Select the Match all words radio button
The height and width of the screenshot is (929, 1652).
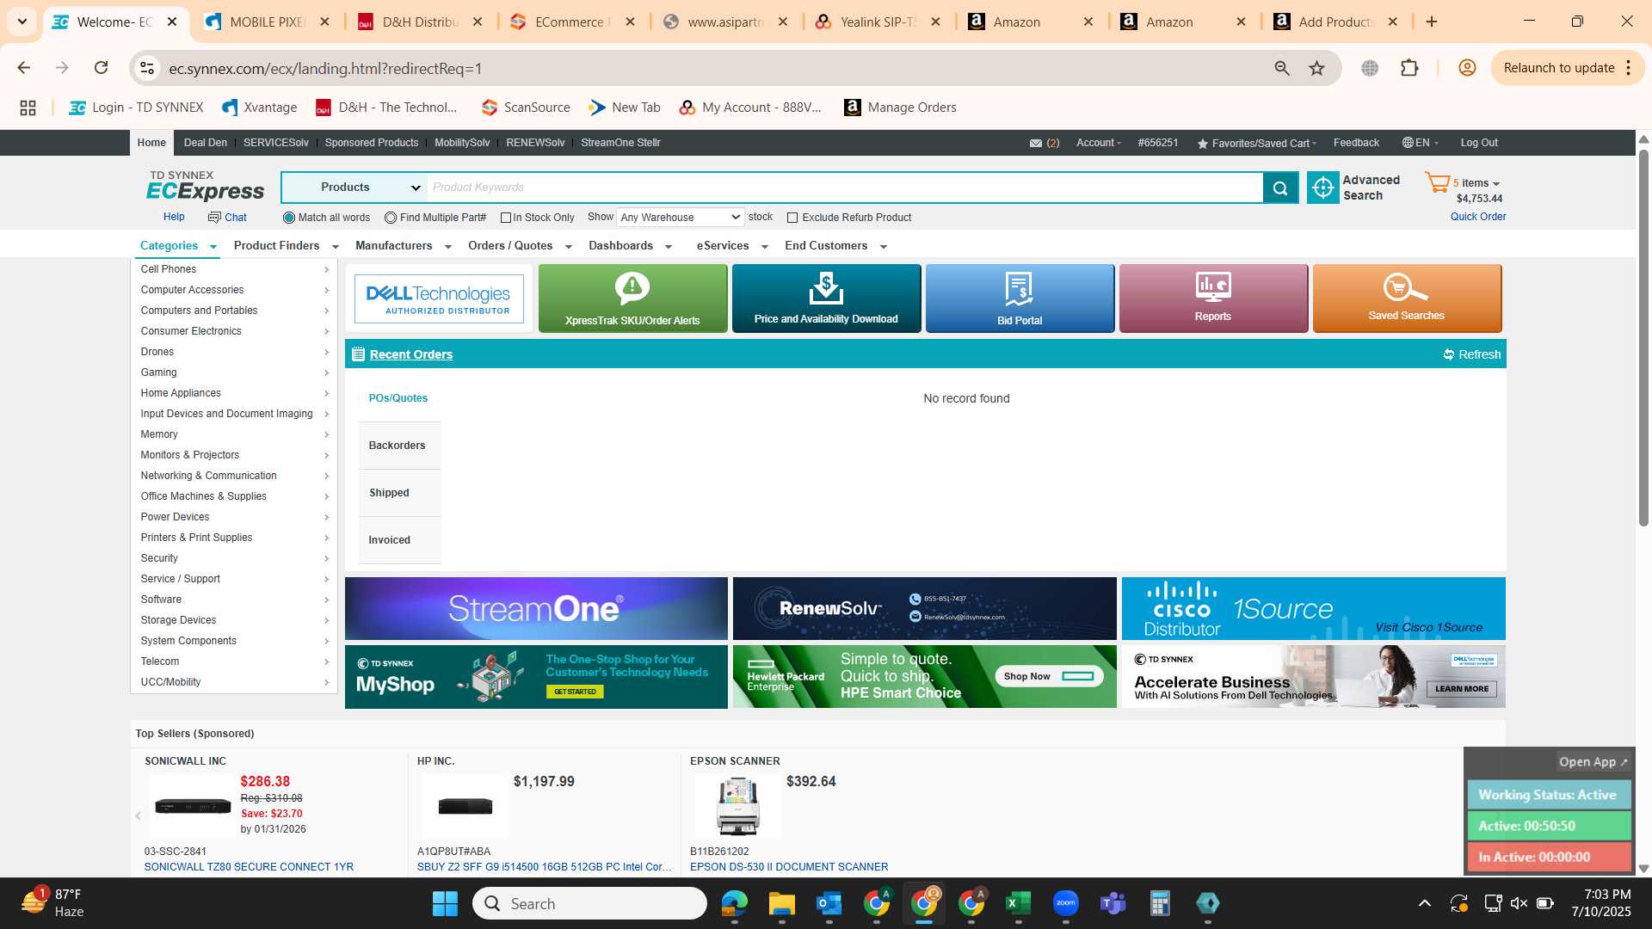pyautogui.click(x=289, y=218)
